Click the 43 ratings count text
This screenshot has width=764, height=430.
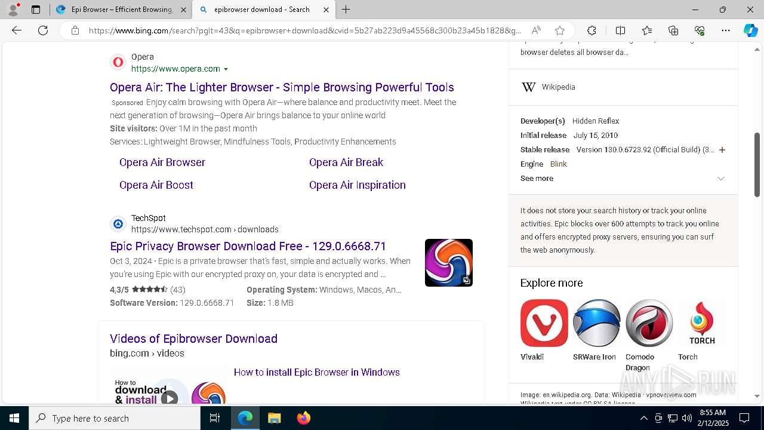pos(178,290)
